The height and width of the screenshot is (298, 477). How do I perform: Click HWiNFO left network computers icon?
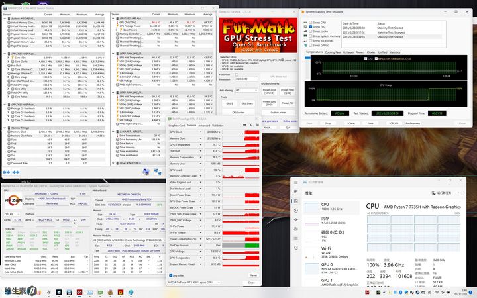tap(146, 172)
